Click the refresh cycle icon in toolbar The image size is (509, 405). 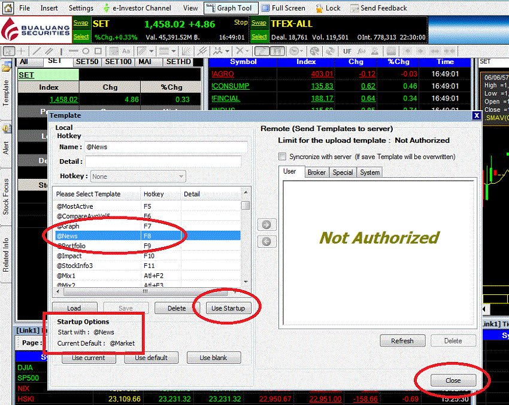[330, 51]
